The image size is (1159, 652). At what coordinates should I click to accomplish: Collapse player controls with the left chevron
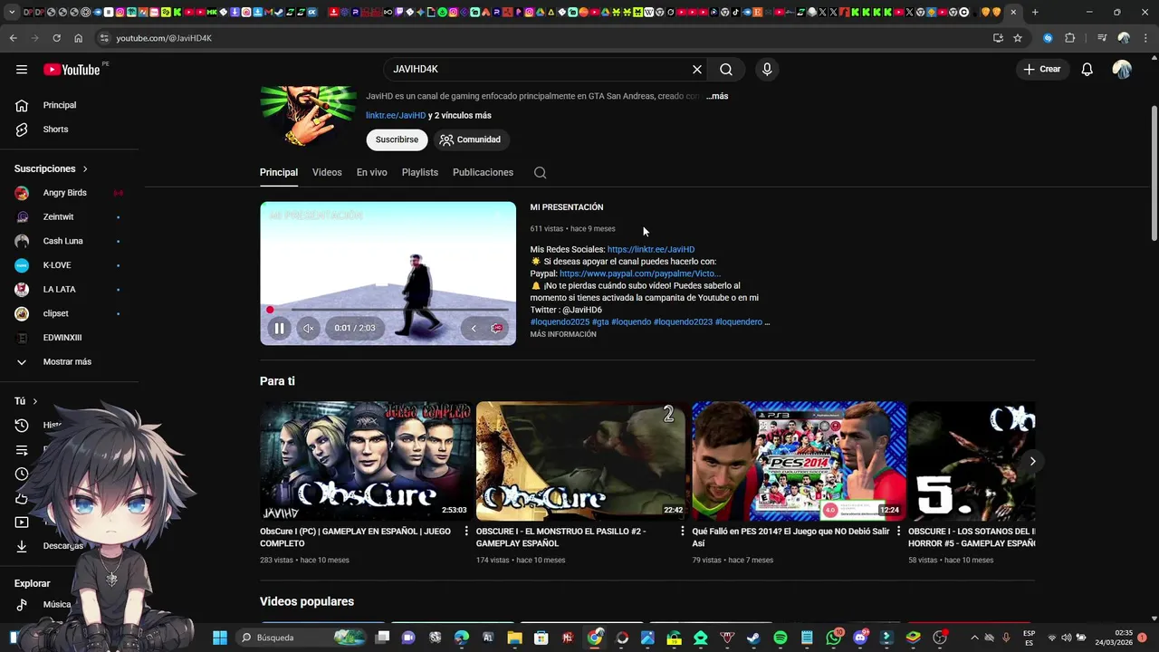(473, 328)
